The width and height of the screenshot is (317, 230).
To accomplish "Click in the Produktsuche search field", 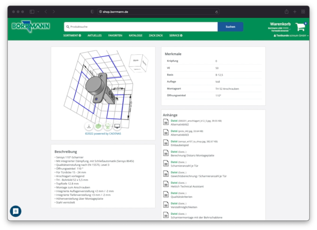I will pos(141,27).
